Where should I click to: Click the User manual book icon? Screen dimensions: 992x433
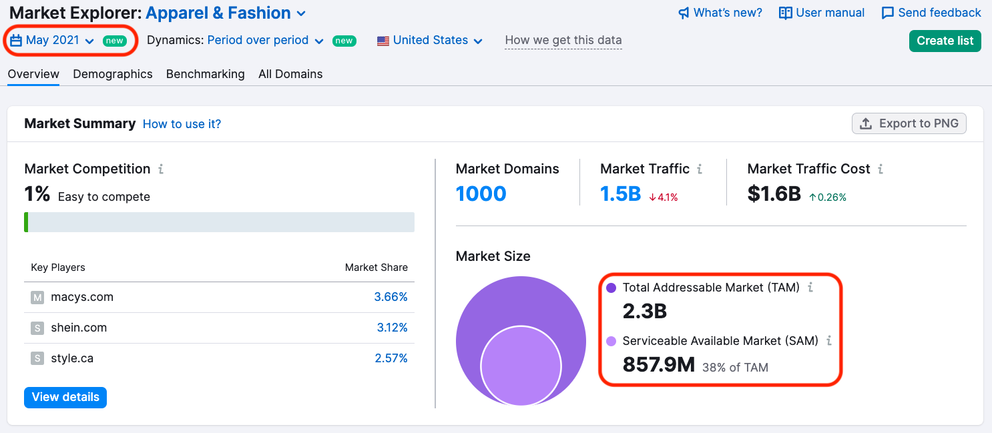coord(786,13)
